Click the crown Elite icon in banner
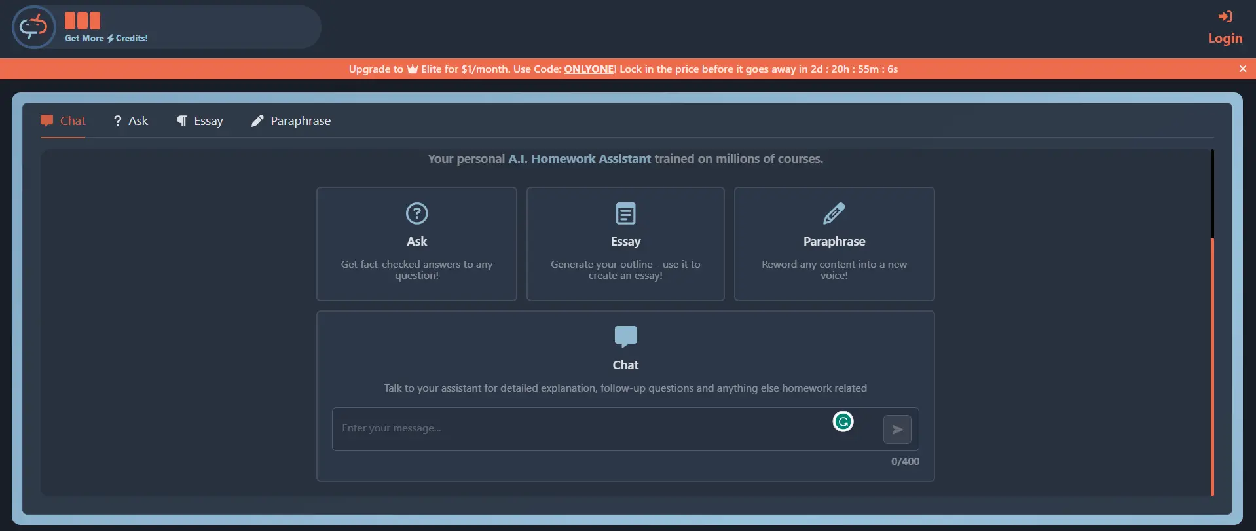This screenshot has width=1256, height=531. click(x=413, y=69)
